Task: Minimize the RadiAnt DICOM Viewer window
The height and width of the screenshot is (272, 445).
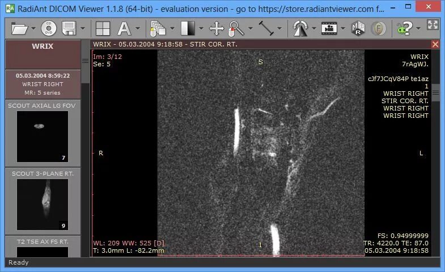Action: tap(393, 8)
